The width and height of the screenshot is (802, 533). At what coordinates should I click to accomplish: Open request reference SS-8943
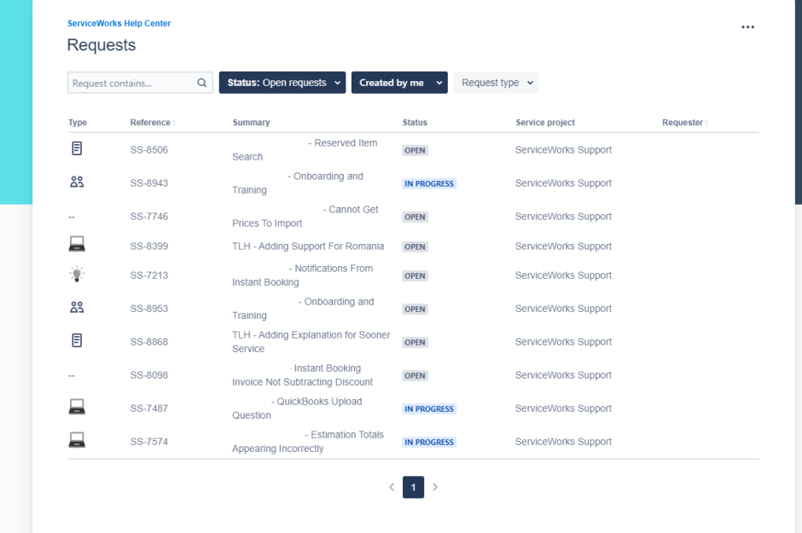148,183
